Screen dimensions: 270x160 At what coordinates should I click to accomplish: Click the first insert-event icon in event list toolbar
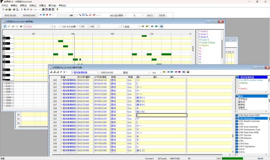coord(51,72)
